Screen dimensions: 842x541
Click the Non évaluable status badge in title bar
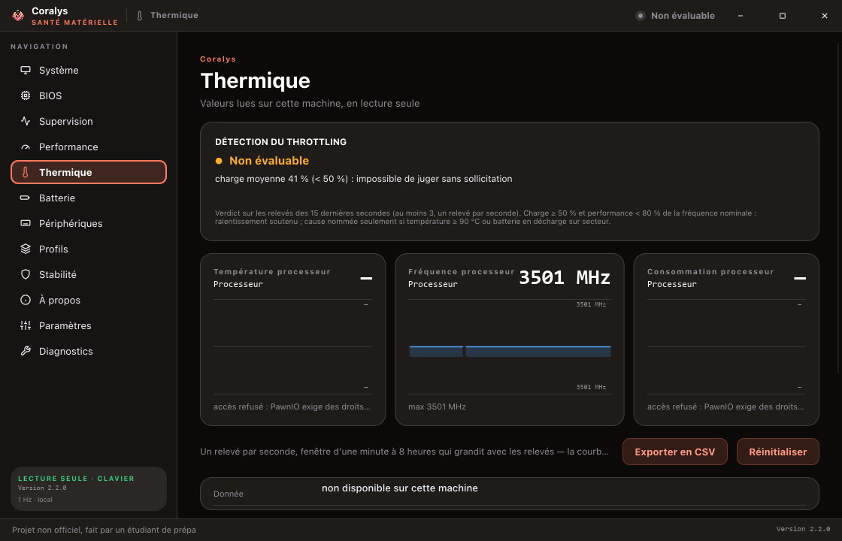pos(675,16)
